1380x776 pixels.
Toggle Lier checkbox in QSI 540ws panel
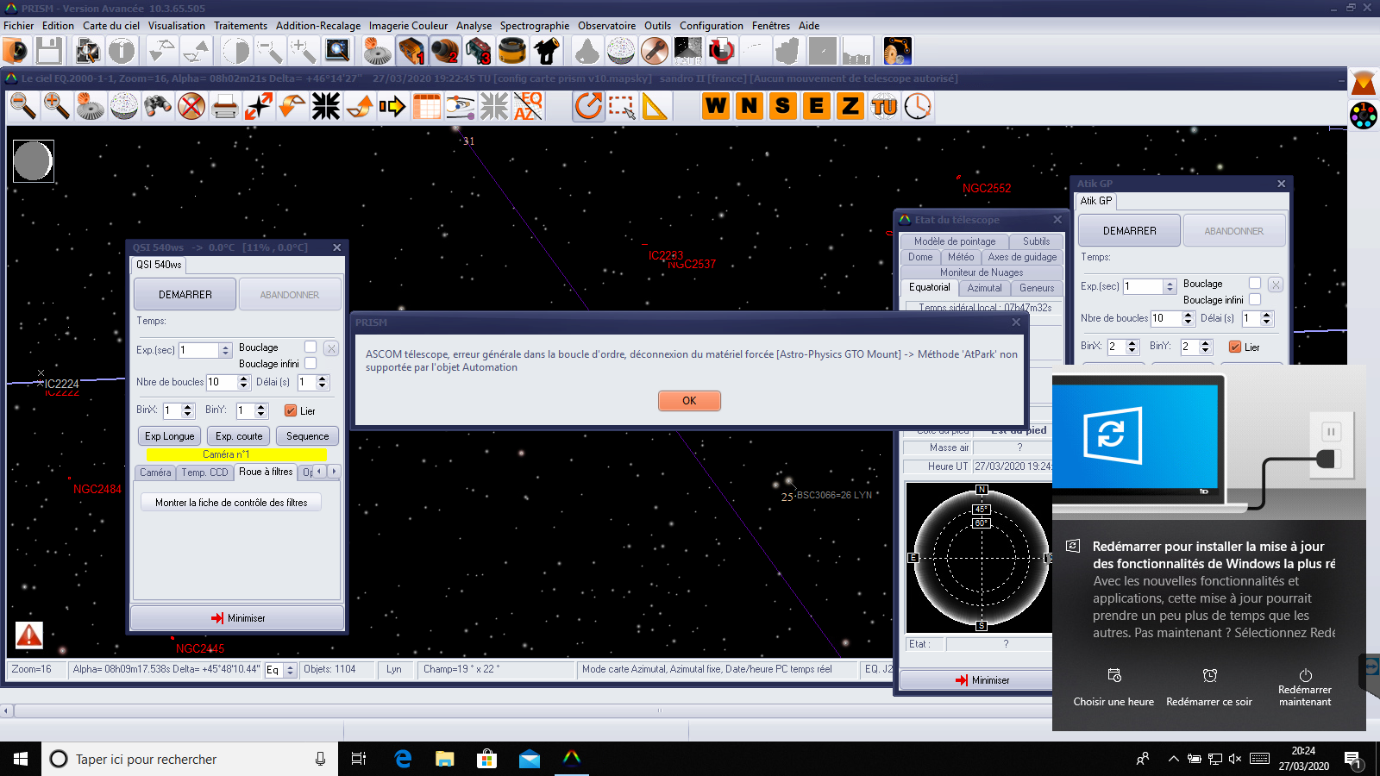point(291,410)
